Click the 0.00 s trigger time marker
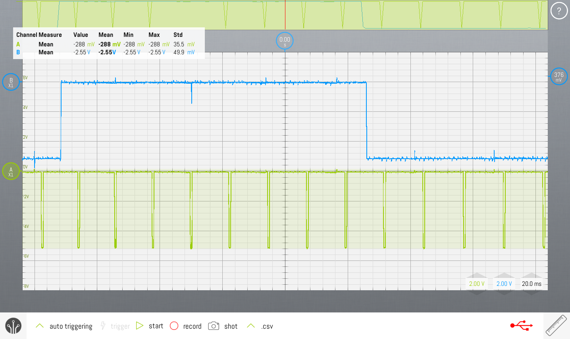570x339 pixels. coord(285,41)
